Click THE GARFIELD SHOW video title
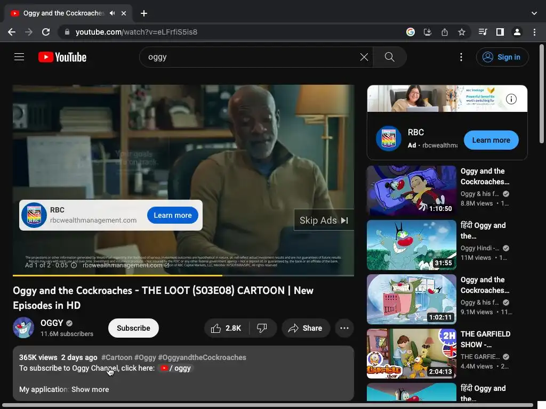 click(485, 339)
